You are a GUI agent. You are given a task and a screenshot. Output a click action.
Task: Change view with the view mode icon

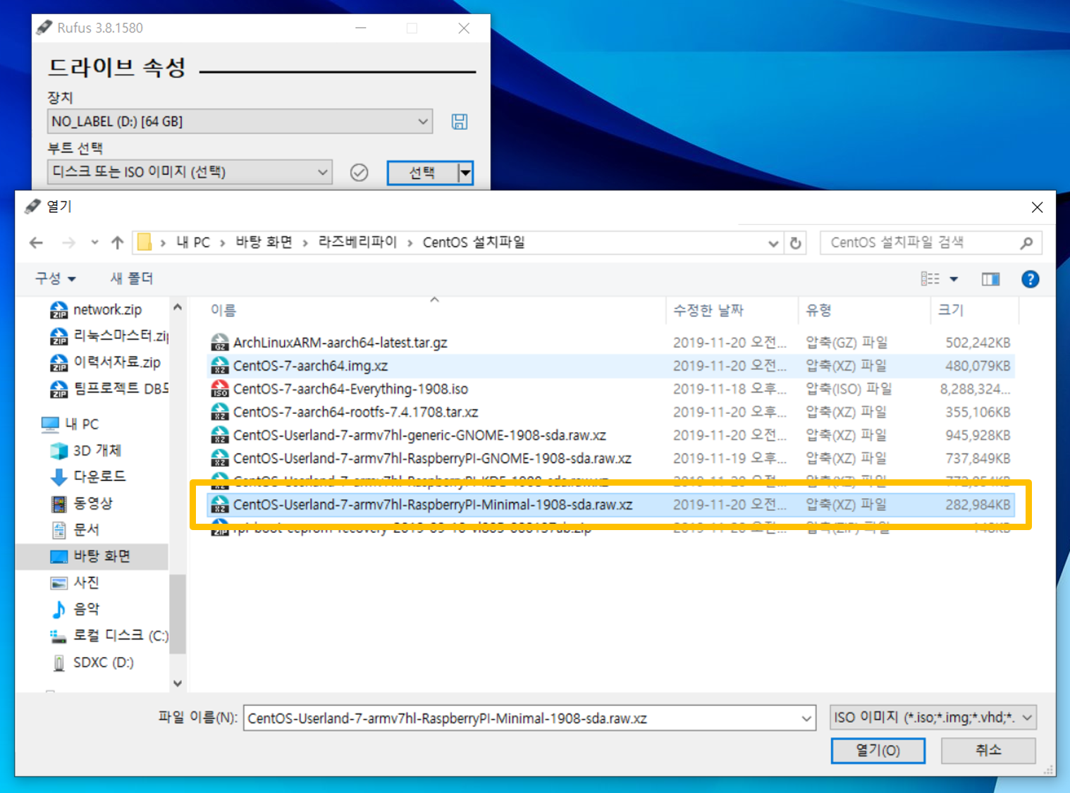930,279
